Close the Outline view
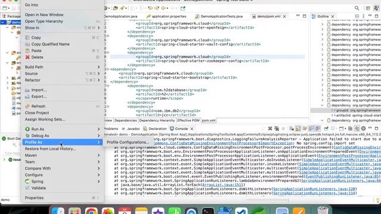Screen dimensions: 381x214 (333, 17)
